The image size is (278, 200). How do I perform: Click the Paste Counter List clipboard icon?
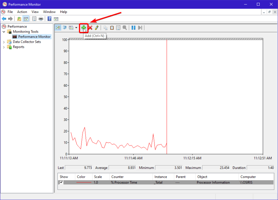coord(112,28)
